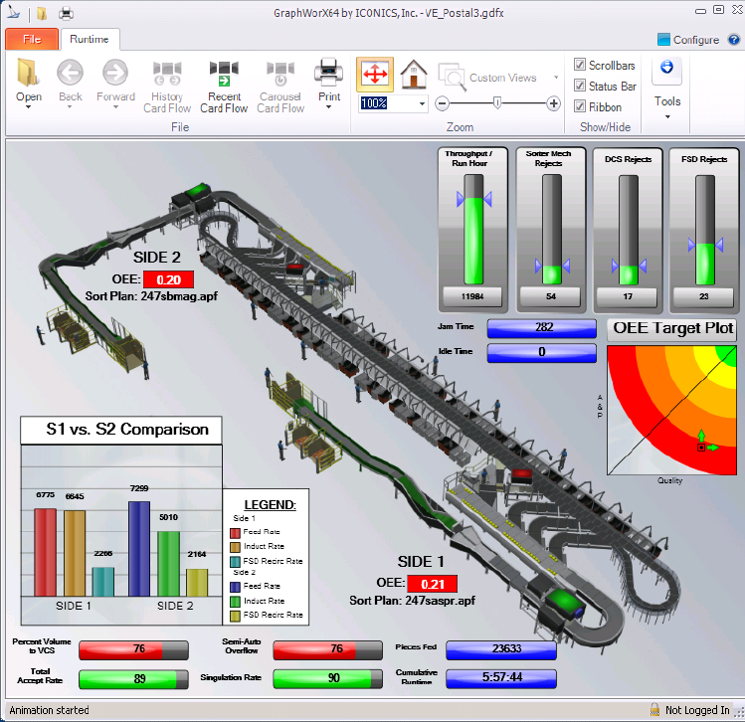
Task: Open the 100% zoom level combo box
Action: pyautogui.click(x=422, y=103)
